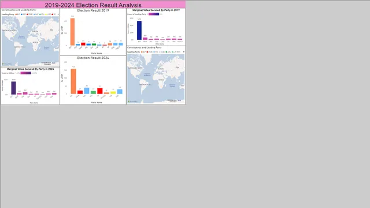370x208 pixels.
Task: Select the green bar in Election Result 2019
Action: click(x=94, y=44)
